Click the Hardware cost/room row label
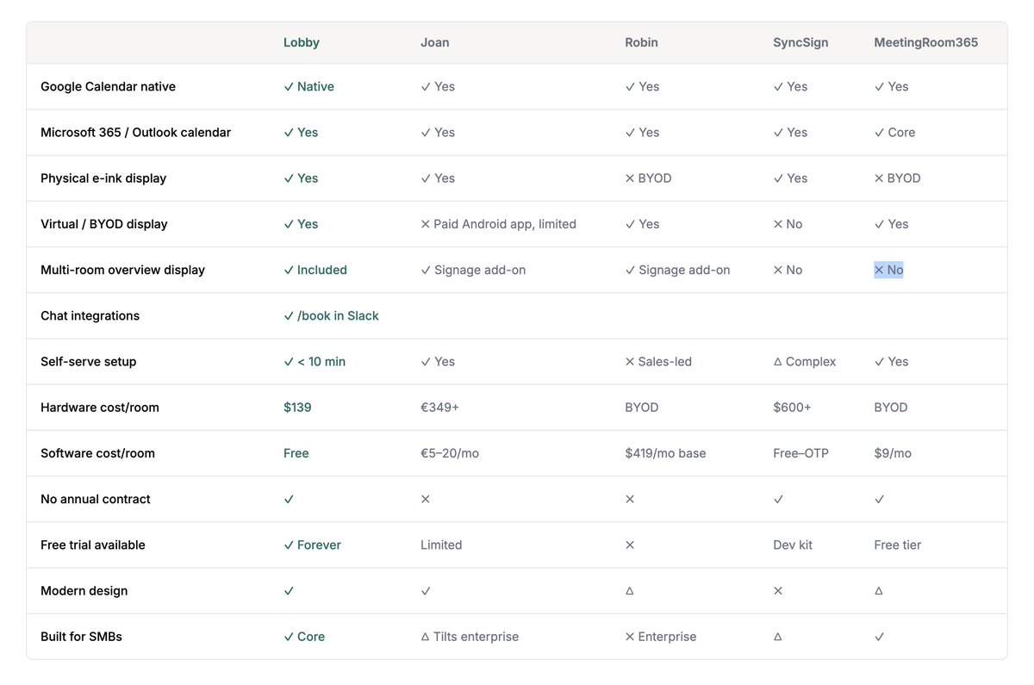 (x=100, y=408)
